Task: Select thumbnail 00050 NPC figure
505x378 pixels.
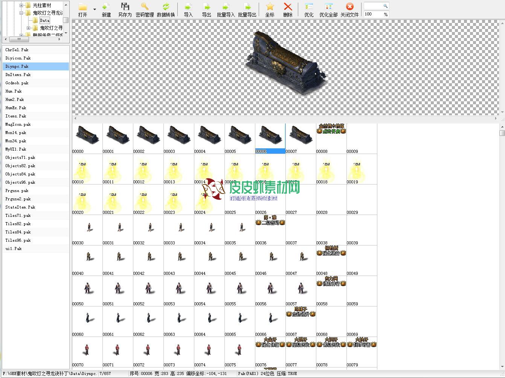Action: pos(87,291)
